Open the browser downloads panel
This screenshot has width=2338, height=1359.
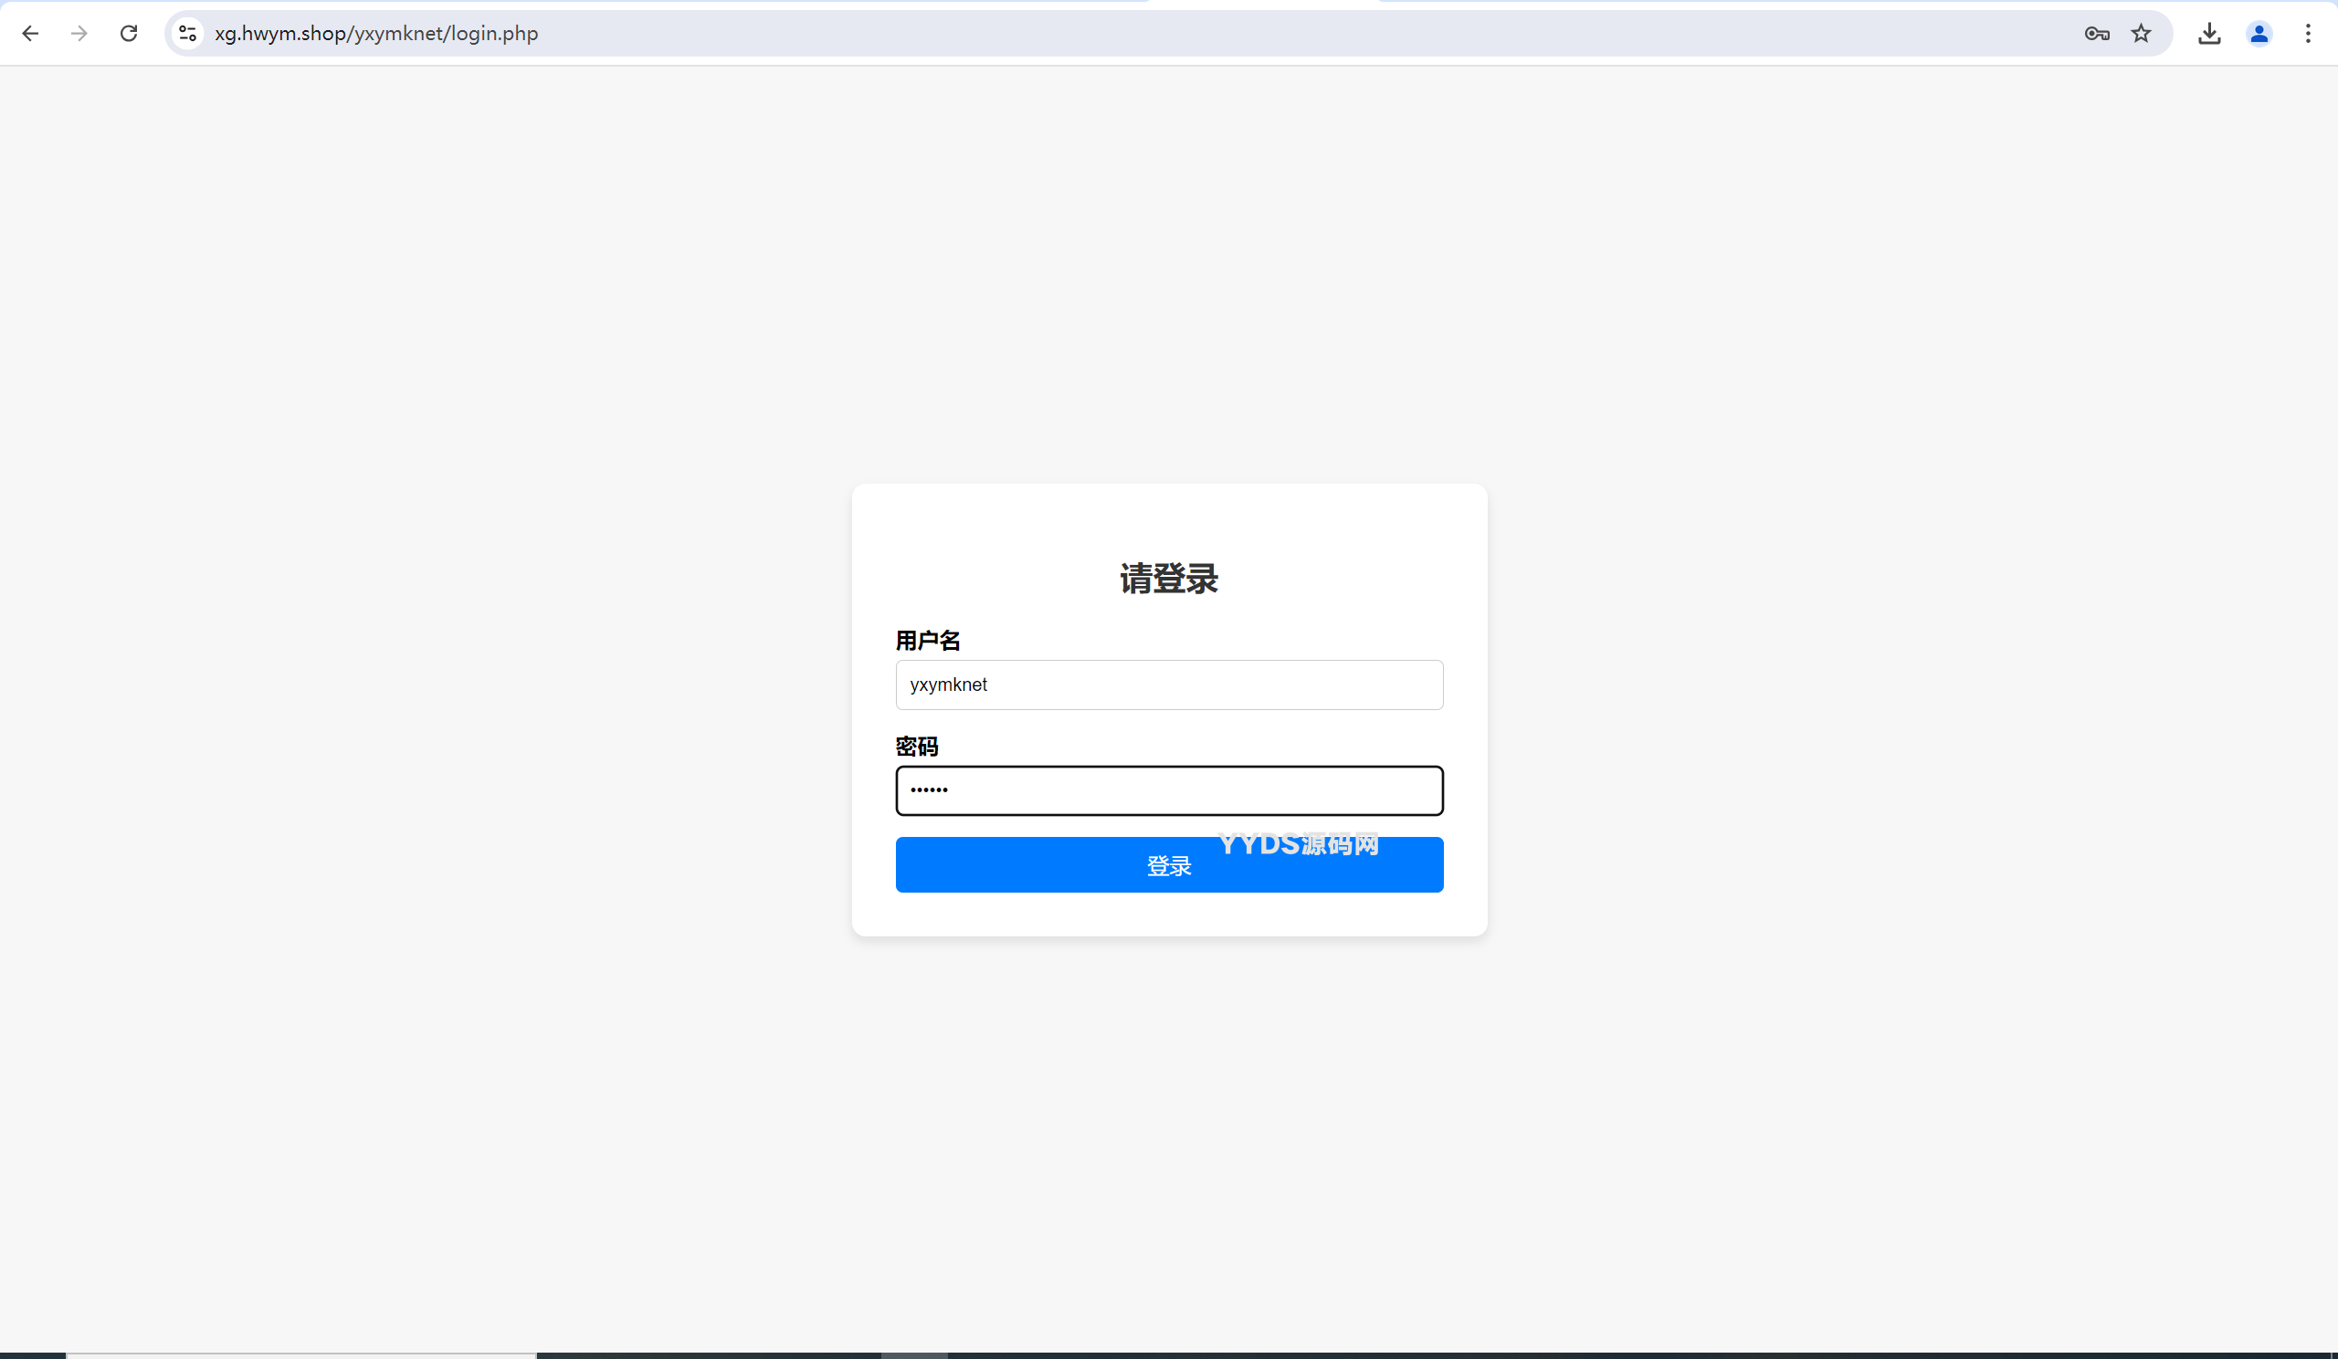(2209, 34)
